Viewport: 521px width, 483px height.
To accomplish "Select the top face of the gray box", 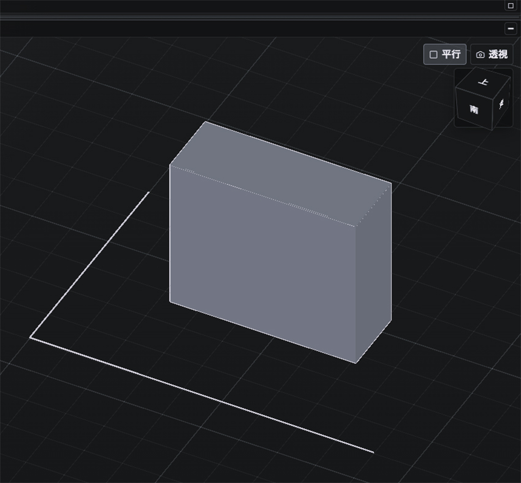I will tap(281, 174).
